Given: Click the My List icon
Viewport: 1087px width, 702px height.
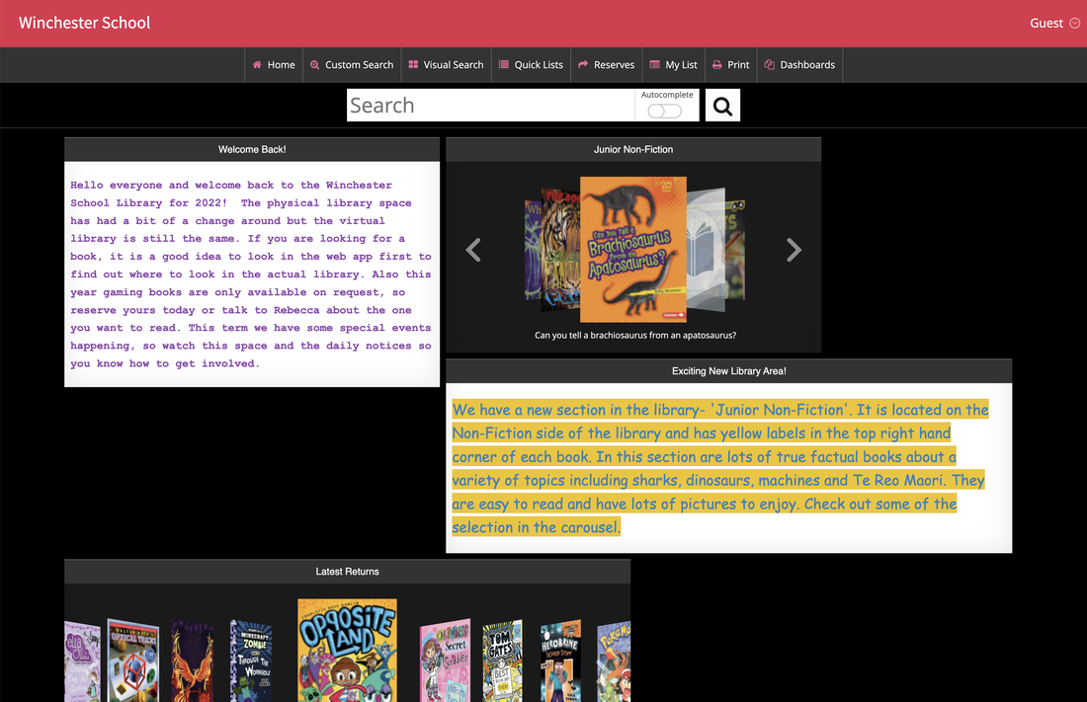Looking at the screenshot, I should click(654, 65).
